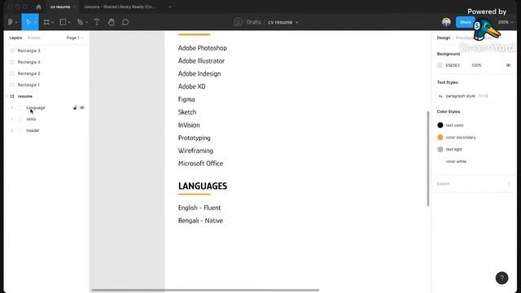Select the text light gray swatch
Viewport: 521px width, 293px height.
click(x=440, y=150)
